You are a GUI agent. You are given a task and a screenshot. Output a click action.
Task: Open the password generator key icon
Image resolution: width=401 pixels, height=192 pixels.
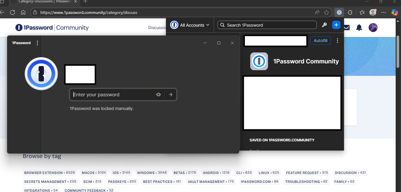(x=324, y=25)
